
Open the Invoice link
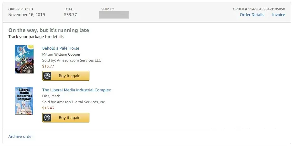[278, 15]
